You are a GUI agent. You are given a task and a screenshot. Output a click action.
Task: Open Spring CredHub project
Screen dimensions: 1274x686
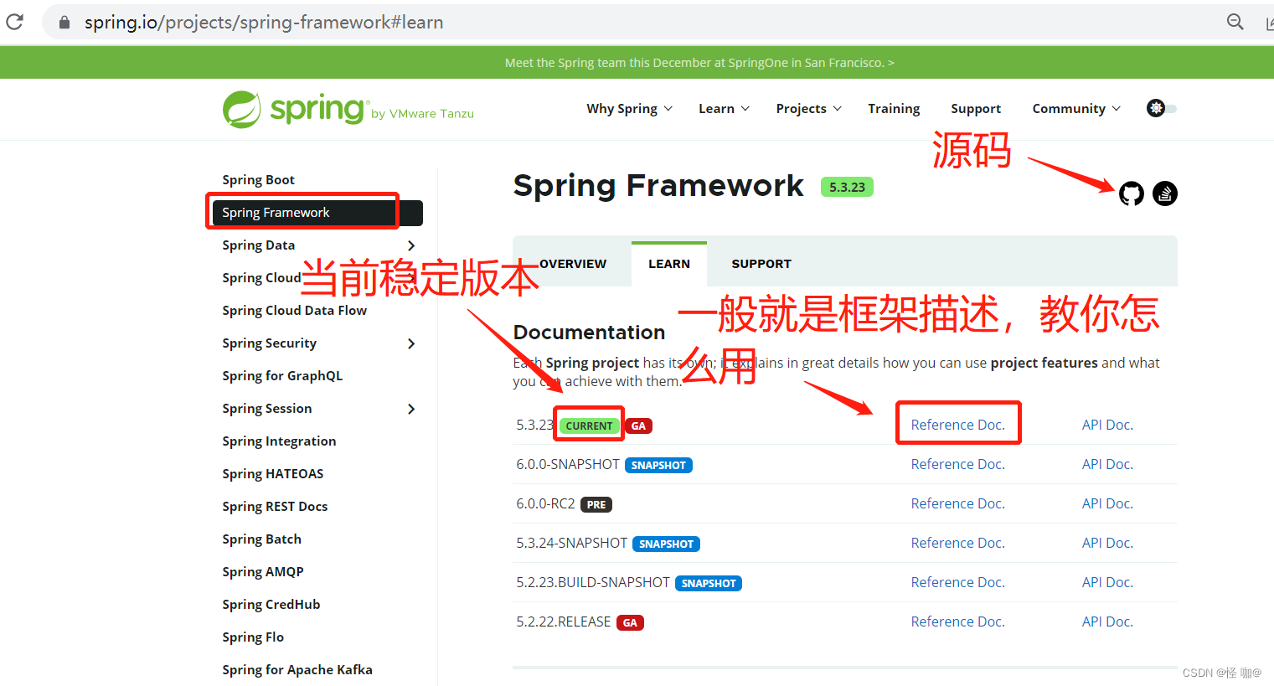[271, 605]
